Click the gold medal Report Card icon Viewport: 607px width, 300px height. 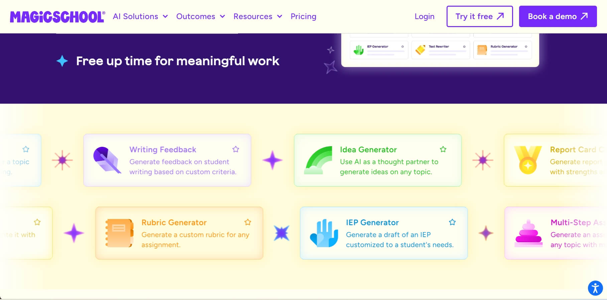(x=528, y=160)
